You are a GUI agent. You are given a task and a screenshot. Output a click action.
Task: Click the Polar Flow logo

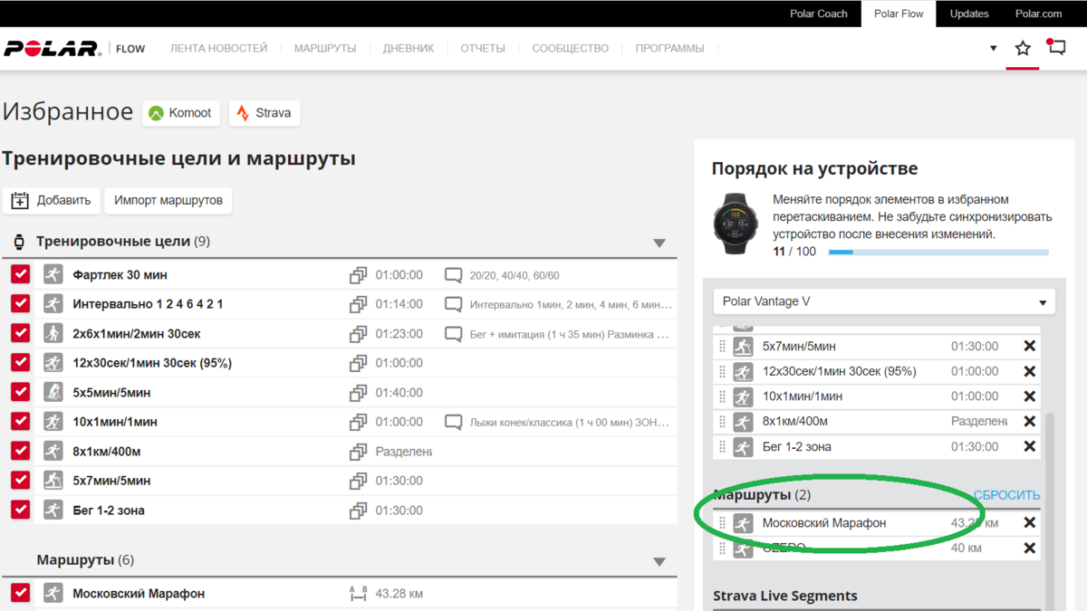(74, 48)
